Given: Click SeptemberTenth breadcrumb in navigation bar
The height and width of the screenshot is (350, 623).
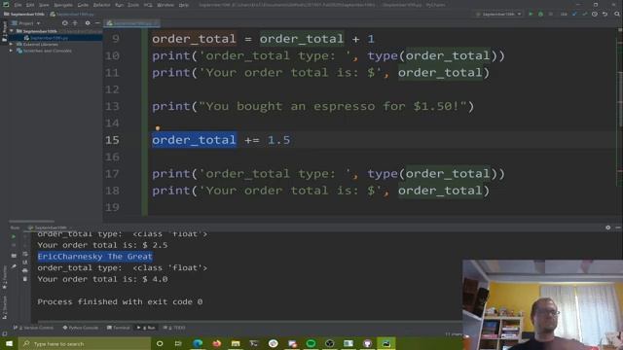Looking at the screenshot, I should point(23,14).
